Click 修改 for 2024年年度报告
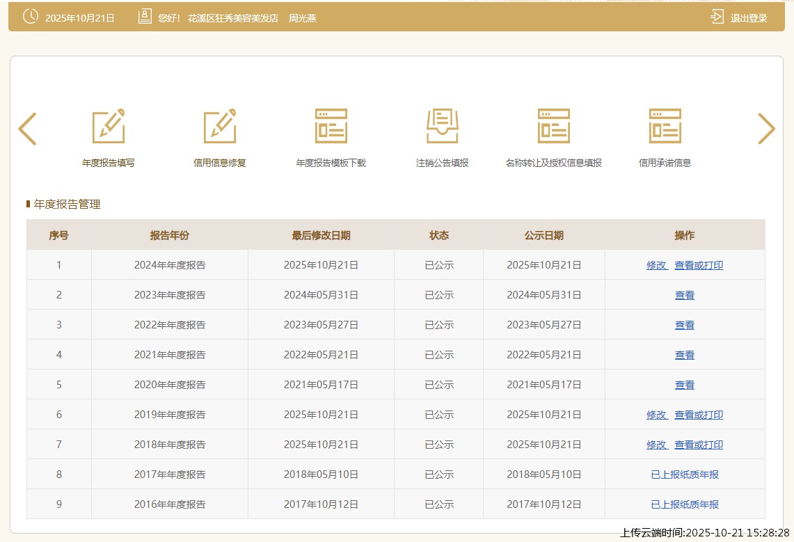This screenshot has height=542, width=794. point(656,265)
